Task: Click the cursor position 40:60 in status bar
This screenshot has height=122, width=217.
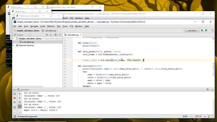Action: point(185,117)
